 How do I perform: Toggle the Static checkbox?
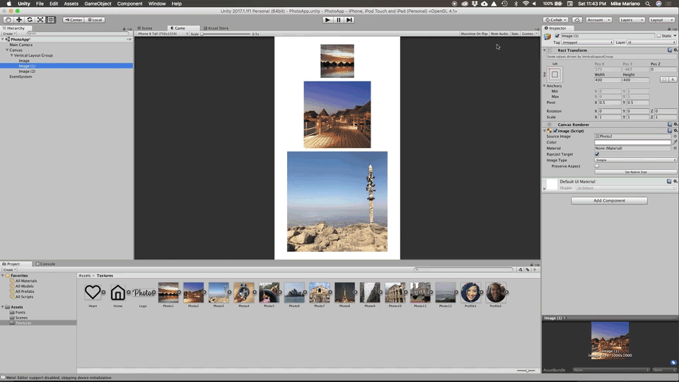658,36
